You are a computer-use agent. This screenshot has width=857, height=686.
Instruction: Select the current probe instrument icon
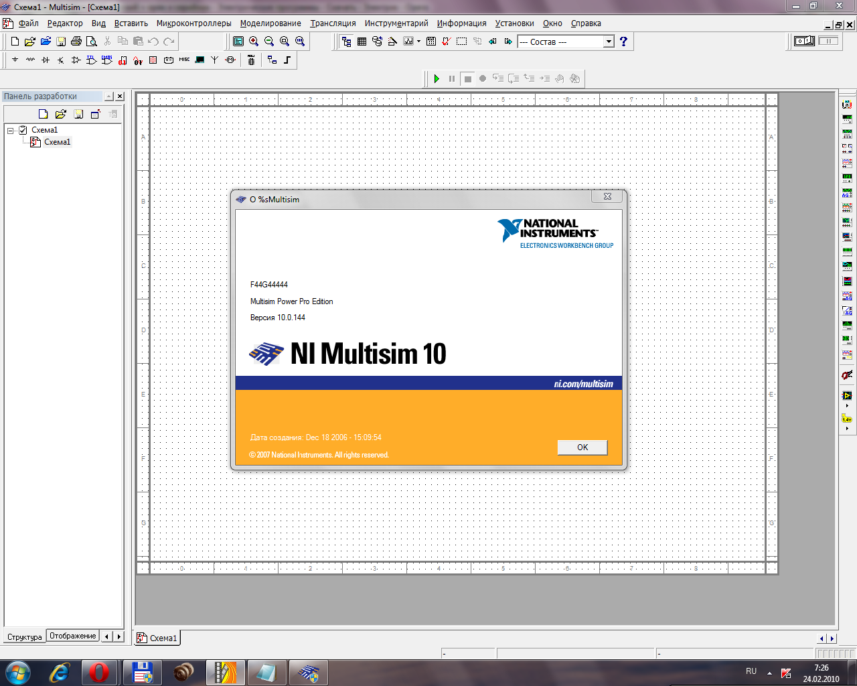click(847, 375)
